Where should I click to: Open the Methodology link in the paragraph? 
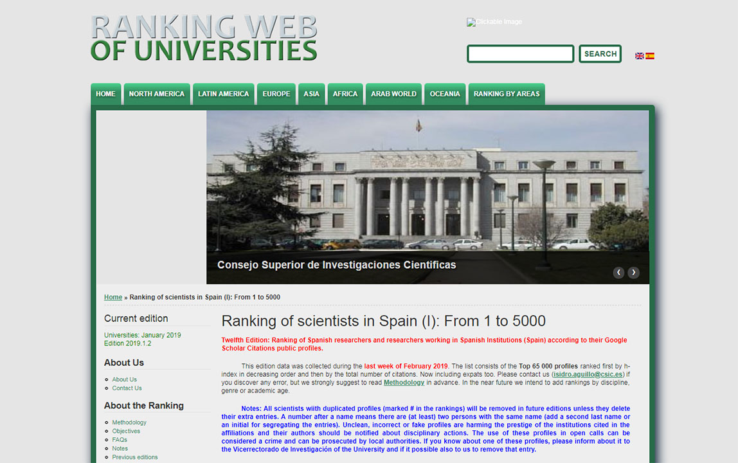click(x=404, y=383)
